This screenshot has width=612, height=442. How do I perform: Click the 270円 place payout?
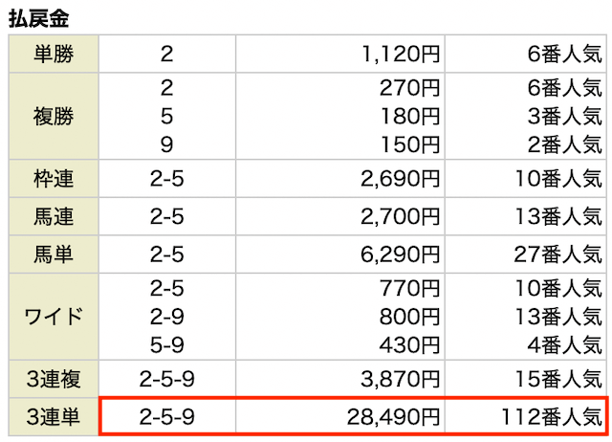409,88
